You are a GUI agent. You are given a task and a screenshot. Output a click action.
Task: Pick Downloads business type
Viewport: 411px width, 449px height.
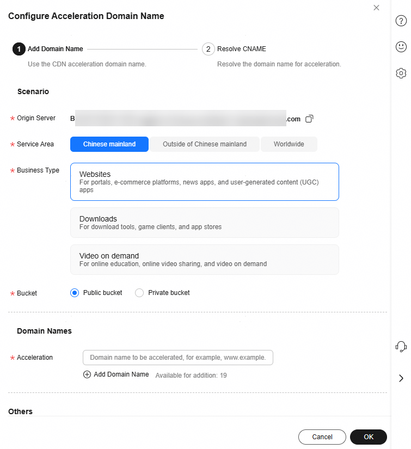[204, 222]
